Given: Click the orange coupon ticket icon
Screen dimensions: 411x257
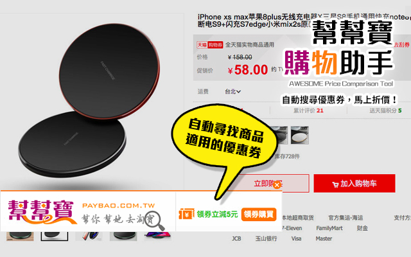Looking at the screenshot, I should 187,214.
